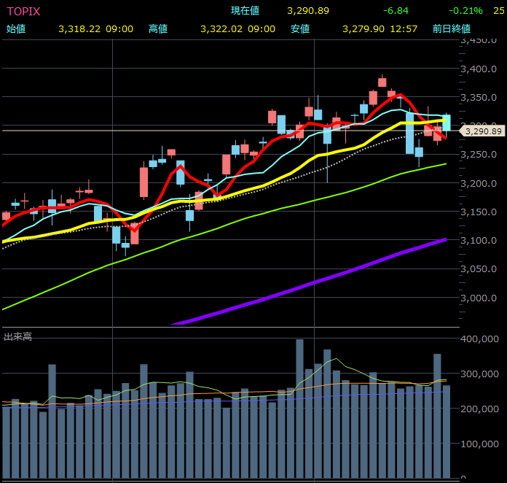Click the 3,000.00 price axis label
This screenshot has width=507, height=483.
(483, 298)
